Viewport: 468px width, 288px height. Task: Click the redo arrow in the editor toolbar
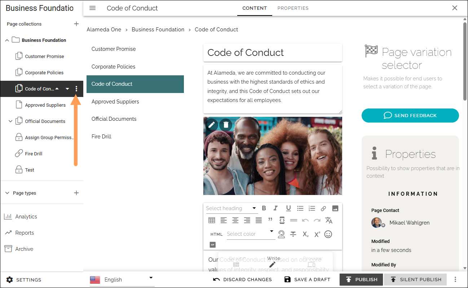[x=317, y=220]
